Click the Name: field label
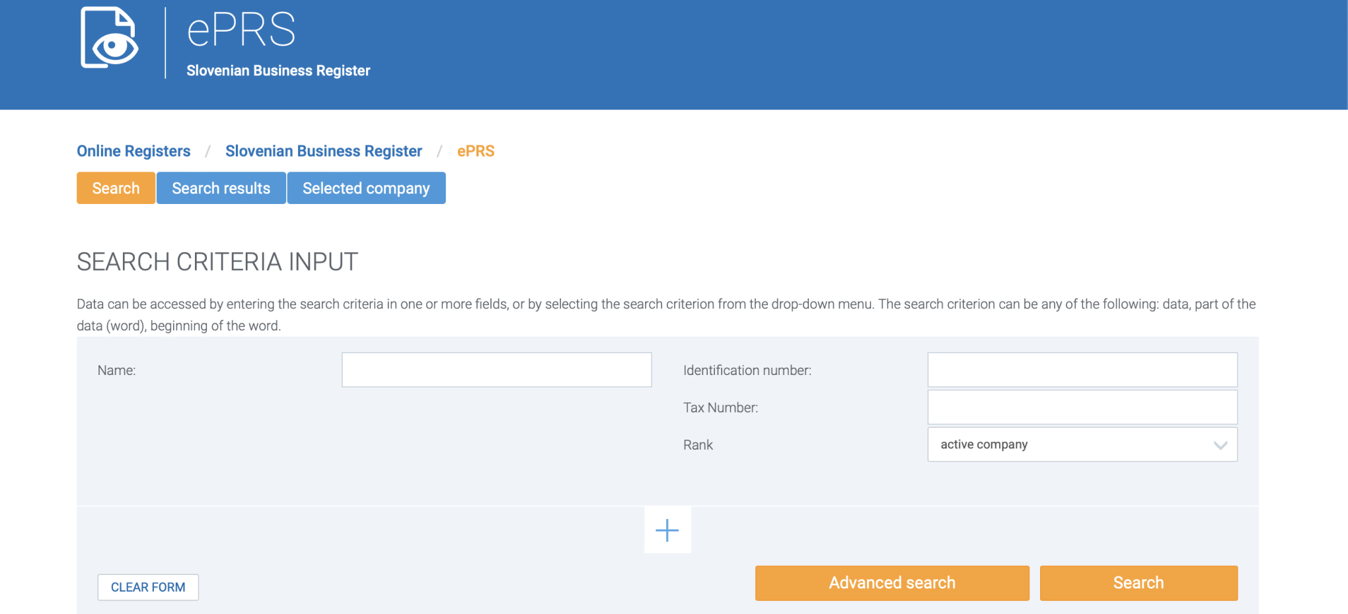Screen dimensions: 1348x614 pyautogui.click(x=116, y=370)
